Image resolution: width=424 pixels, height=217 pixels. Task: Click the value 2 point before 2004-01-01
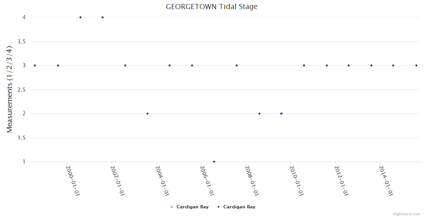(x=147, y=114)
